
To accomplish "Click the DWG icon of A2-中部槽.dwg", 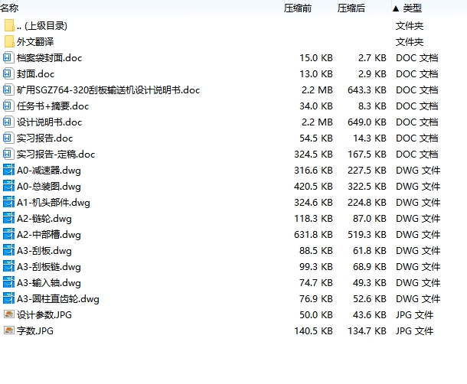I will [8, 234].
